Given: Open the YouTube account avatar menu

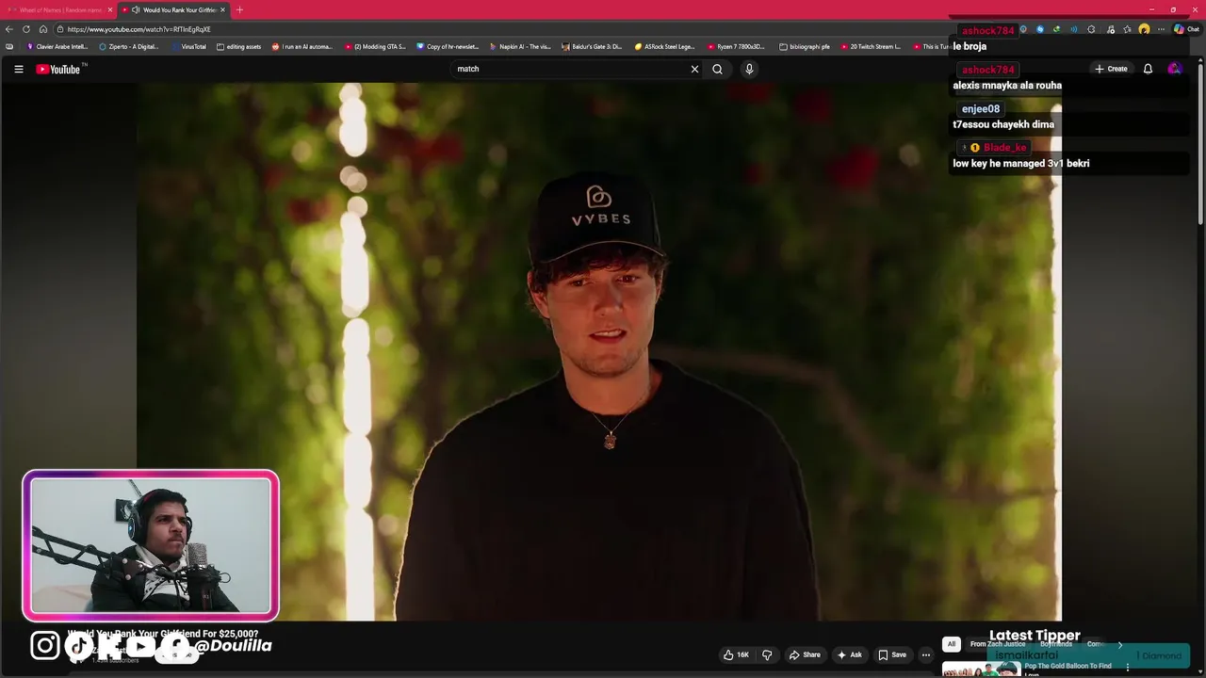Looking at the screenshot, I should click(x=1174, y=69).
